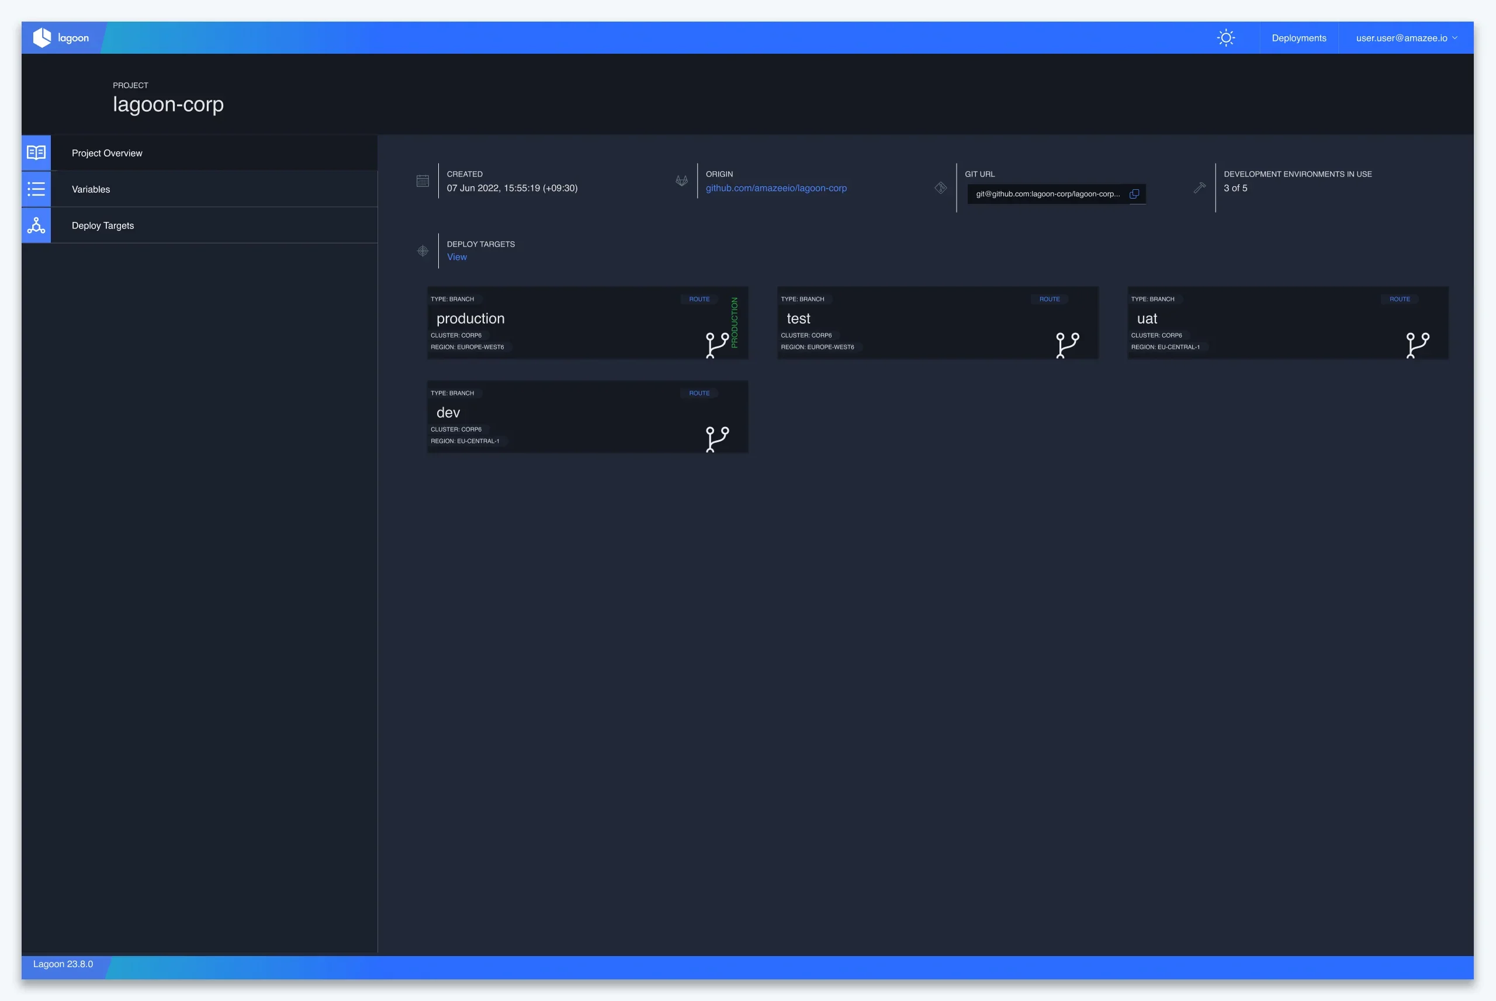The height and width of the screenshot is (1001, 1496).
Task: Toggle the light/dark theme sun icon
Action: (x=1225, y=37)
